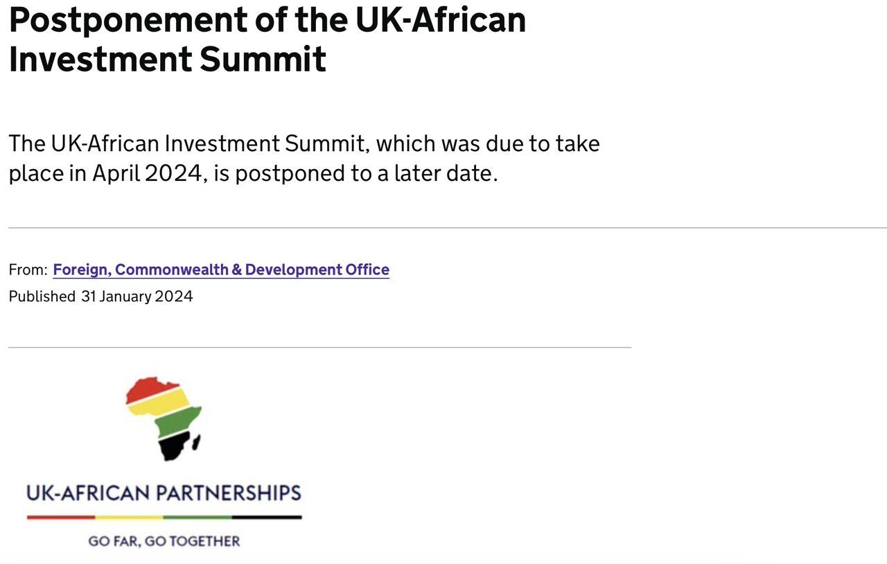Click the divider line above the Africa logo
The height and width of the screenshot is (564, 887).
pyautogui.click(x=319, y=347)
